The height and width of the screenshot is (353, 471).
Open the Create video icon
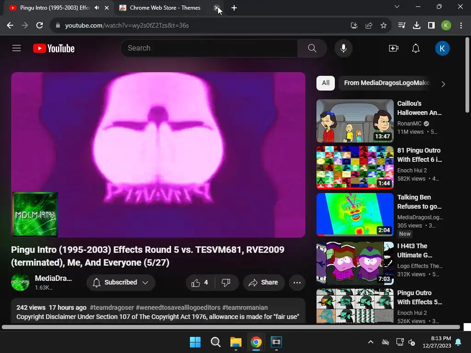coord(394,48)
